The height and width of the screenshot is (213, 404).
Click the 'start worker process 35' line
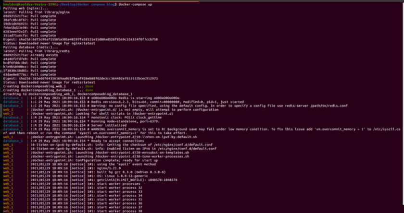click(x=73, y=200)
